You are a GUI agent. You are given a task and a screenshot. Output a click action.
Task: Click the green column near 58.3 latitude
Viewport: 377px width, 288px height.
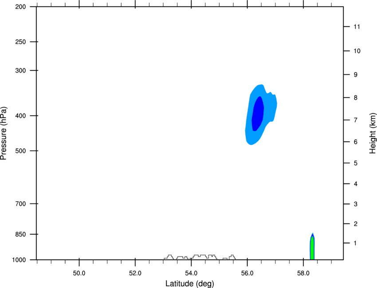pyautogui.click(x=312, y=249)
